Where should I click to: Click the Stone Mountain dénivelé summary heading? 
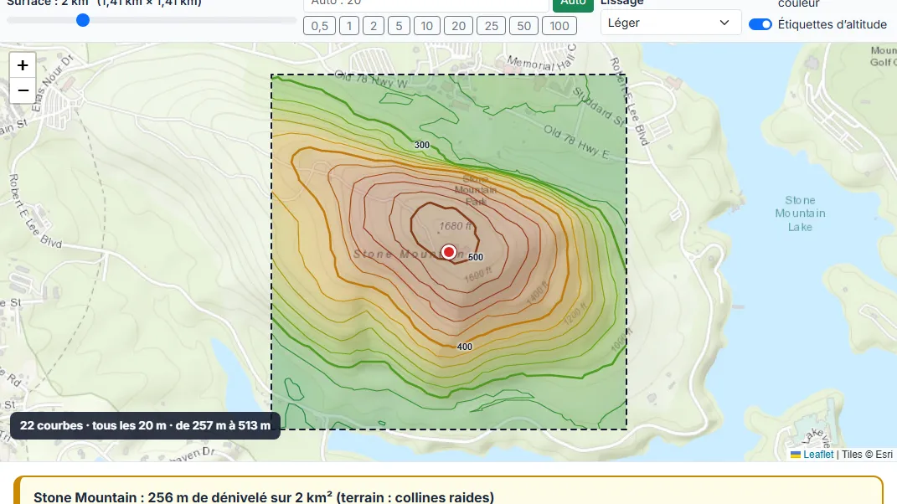(x=264, y=497)
